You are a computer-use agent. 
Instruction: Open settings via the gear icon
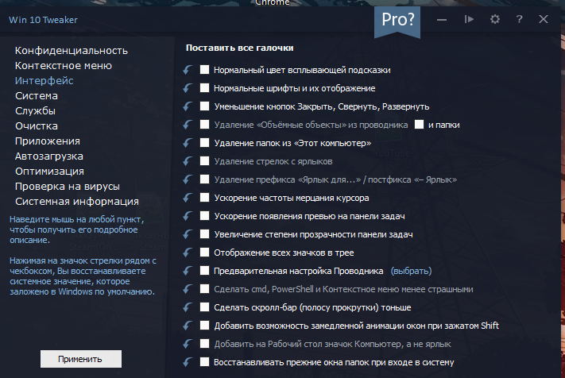tap(494, 19)
